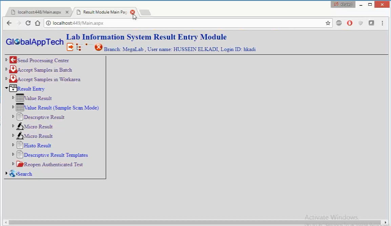Select Reopen Authenticated Test text
Screen dimensions: 391x226
[53, 164]
